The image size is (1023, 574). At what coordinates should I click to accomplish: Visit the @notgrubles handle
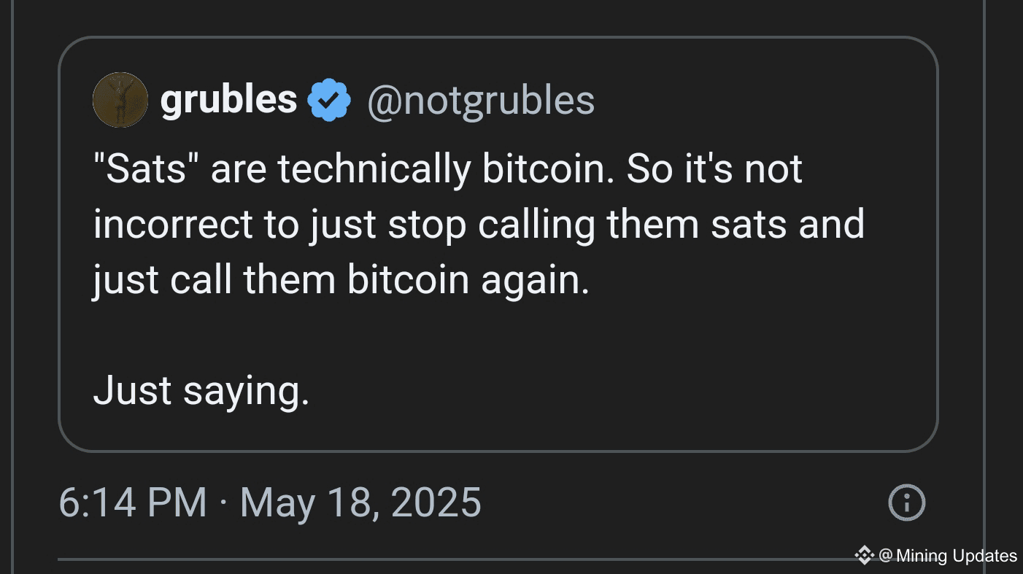click(481, 101)
